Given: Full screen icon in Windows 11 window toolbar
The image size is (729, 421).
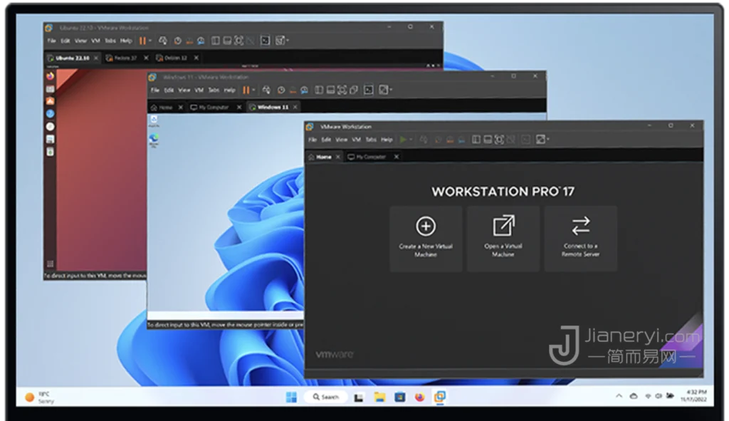Looking at the screenshot, I should [x=342, y=90].
